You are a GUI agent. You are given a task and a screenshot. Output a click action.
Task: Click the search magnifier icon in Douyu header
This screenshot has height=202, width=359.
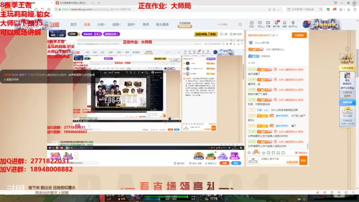click(240, 24)
